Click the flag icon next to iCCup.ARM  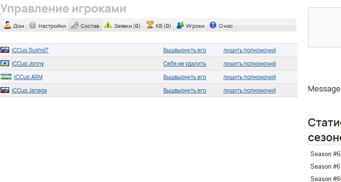coord(6,77)
